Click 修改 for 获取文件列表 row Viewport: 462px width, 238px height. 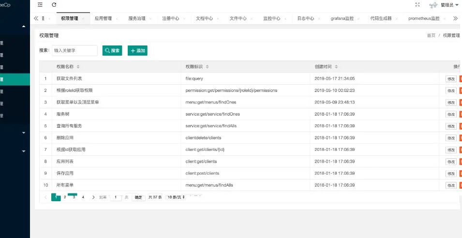(451, 79)
